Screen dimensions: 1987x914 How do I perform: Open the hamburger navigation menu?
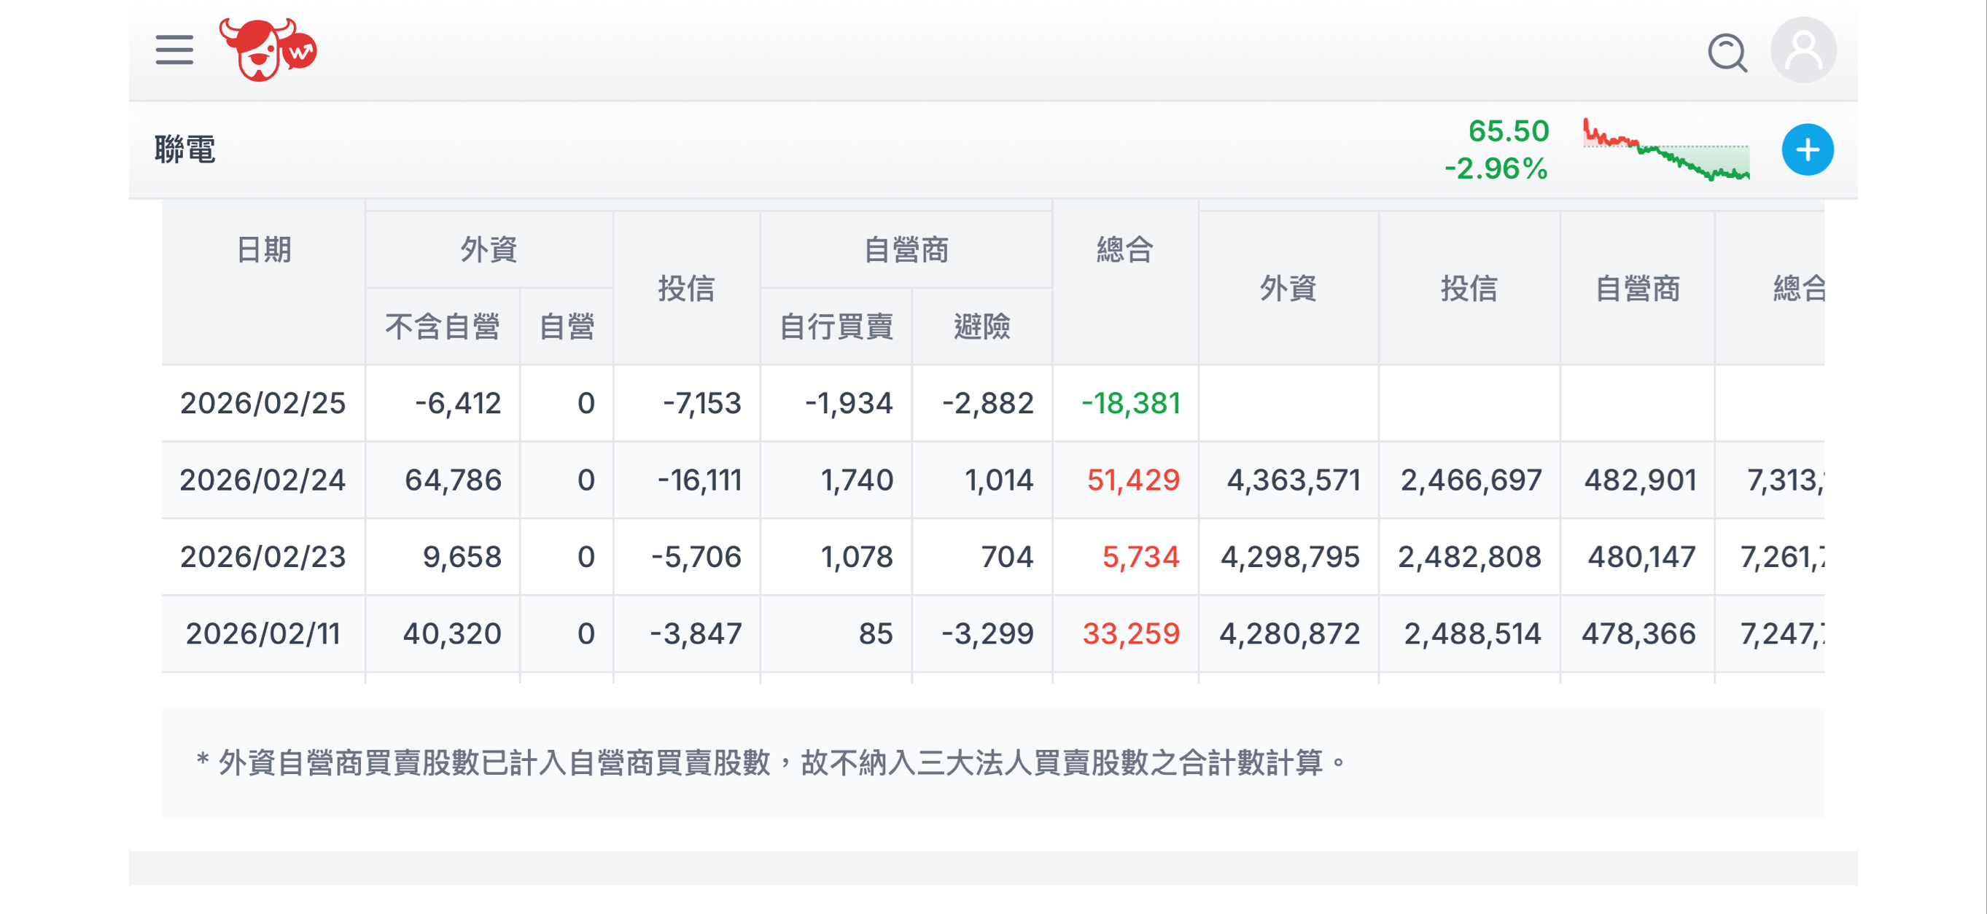click(174, 50)
